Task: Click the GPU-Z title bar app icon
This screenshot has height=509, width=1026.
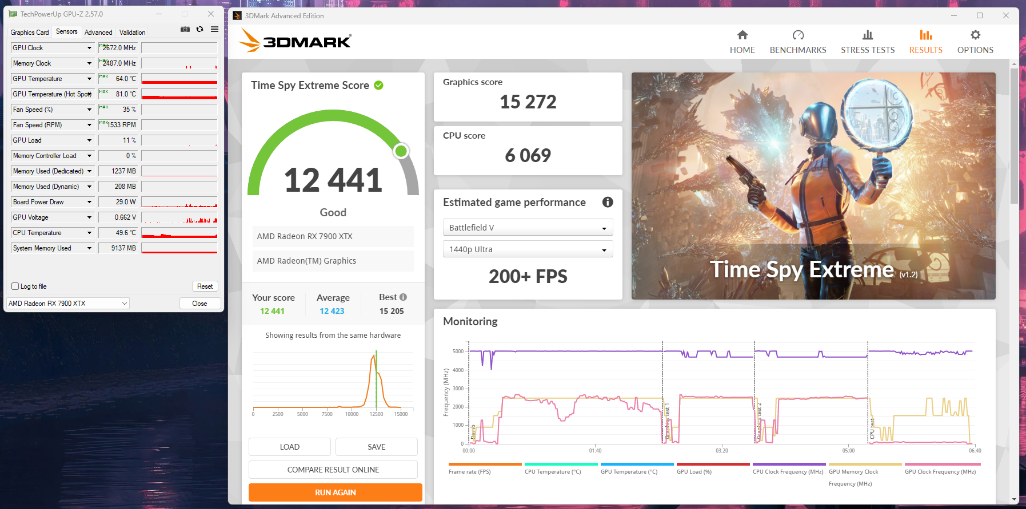Action: [13, 14]
